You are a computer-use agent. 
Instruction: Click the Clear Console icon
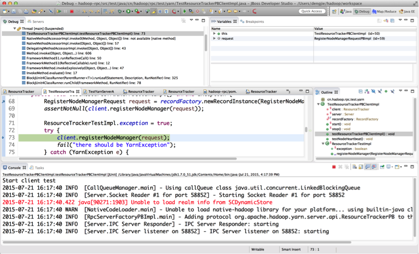click(x=355, y=167)
